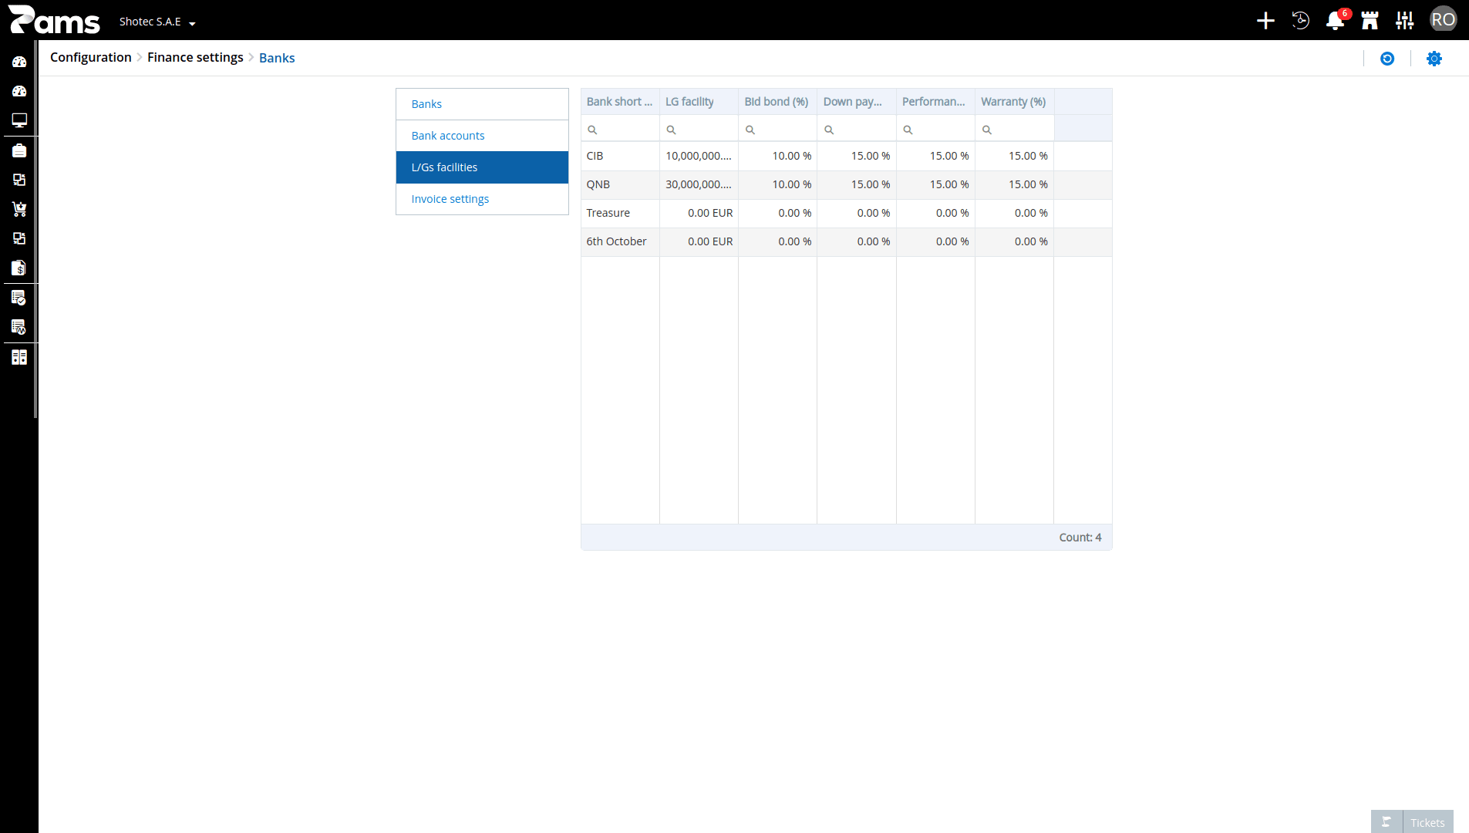Open the swap squares icon below the cart
This screenshot has width=1469, height=833.
click(x=19, y=238)
